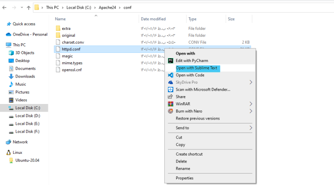Open the recent locations dropdown arrow
This screenshot has height=185, width=334.
click(x=20, y=7)
